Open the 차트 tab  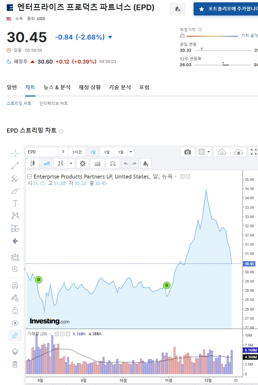coord(30,87)
